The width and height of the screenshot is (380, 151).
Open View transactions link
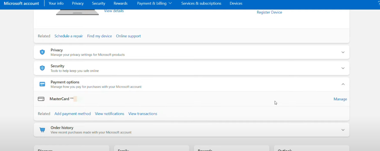pyautogui.click(x=143, y=113)
